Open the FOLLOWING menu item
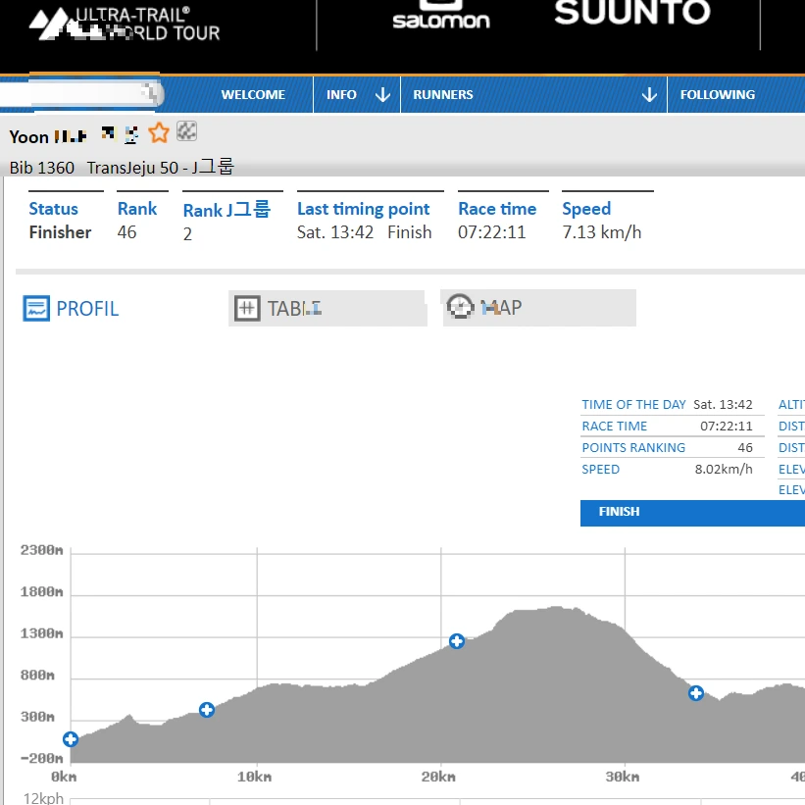Screen dimensions: 805x805 point(717,95)
